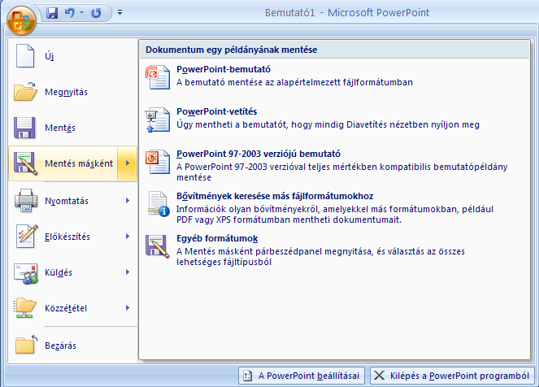Viewport: 539px width, 387px height.
Task: Open the Undo history dropdown arrow
Action: [x=82, y=13]
